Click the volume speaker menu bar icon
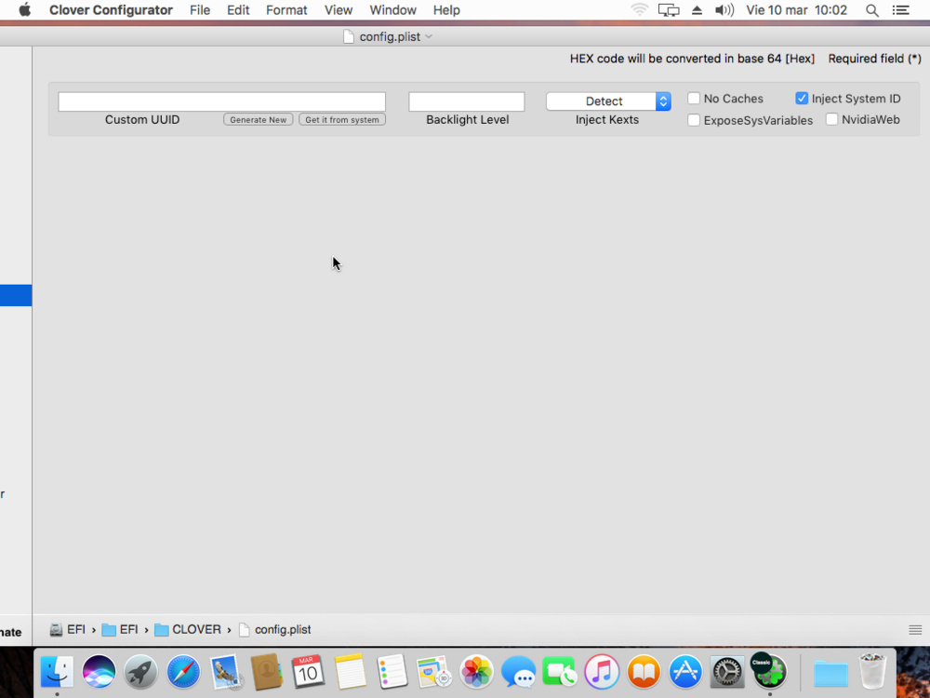Image resolution: width=930 pixels, height=698 pixels. pos(724,9)
